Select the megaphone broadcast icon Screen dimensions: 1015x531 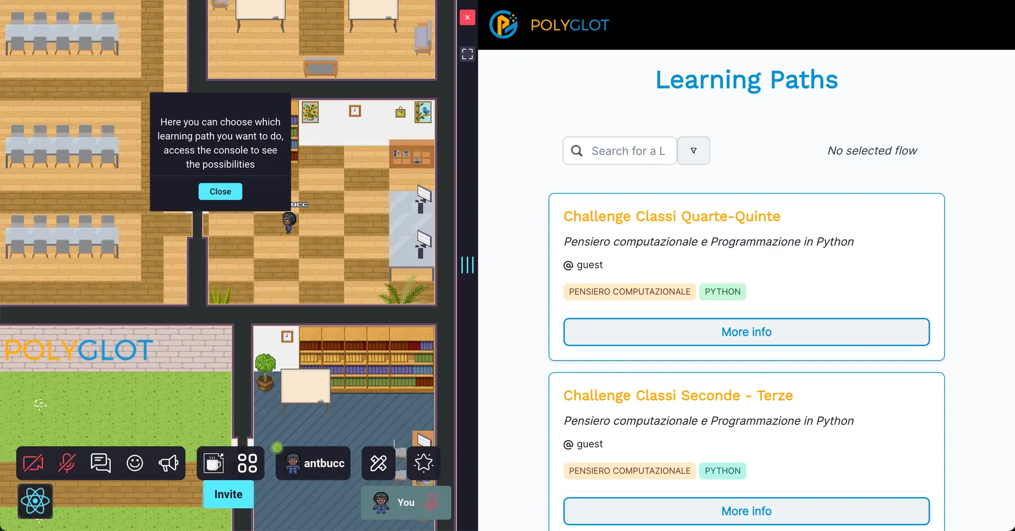point(169,463)
